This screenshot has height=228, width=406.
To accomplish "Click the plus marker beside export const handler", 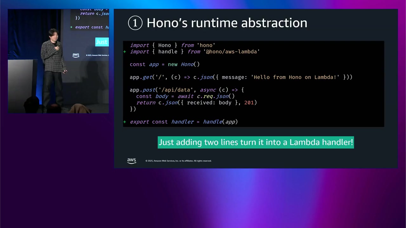I will pos(125,122).
